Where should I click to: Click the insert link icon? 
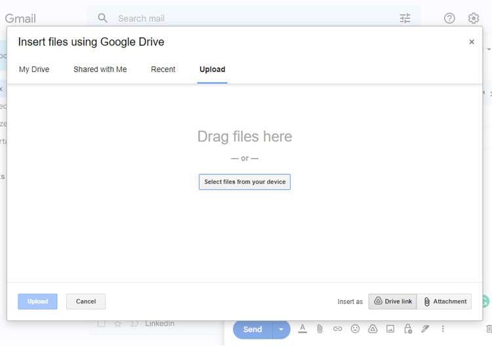coord(338,329)
